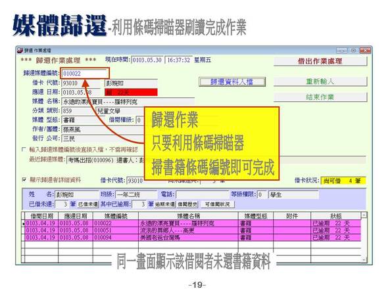Click the 班級 field 一年二班

click(x=136, y=194)
